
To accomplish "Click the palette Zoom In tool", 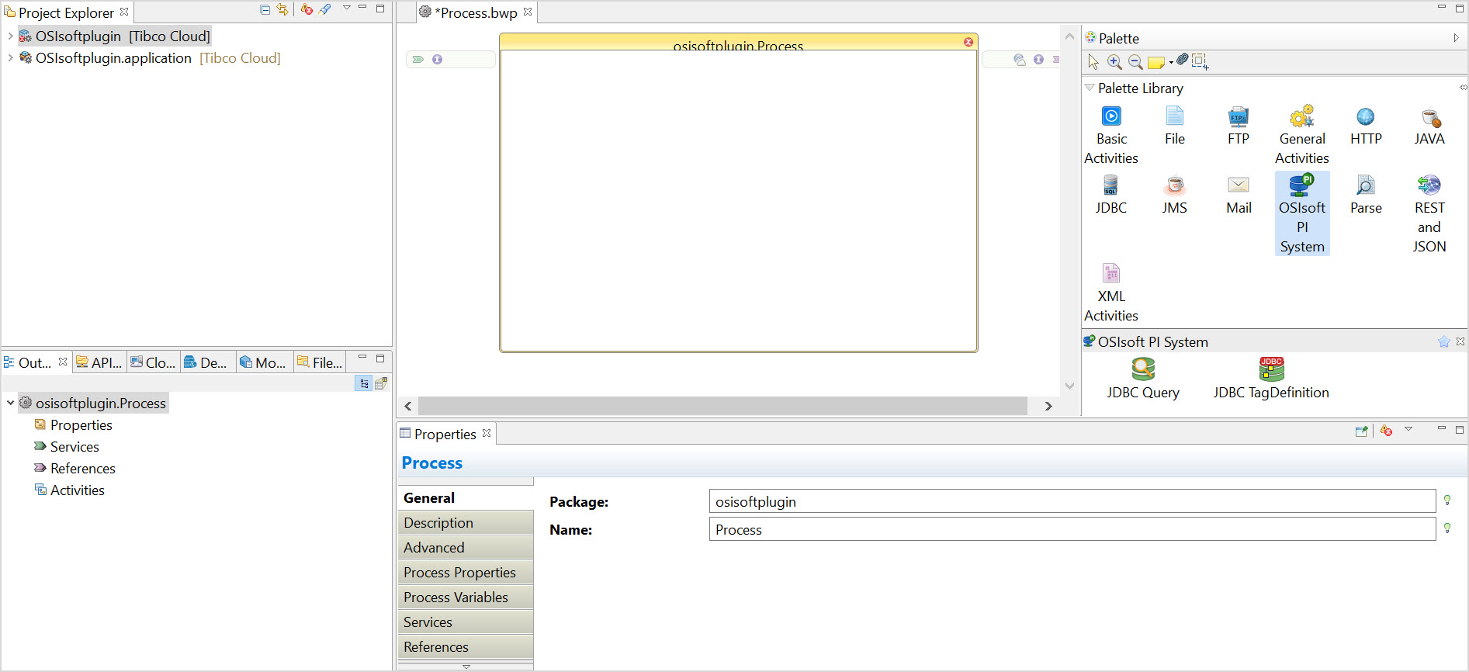I will (x=1114, y=61).
